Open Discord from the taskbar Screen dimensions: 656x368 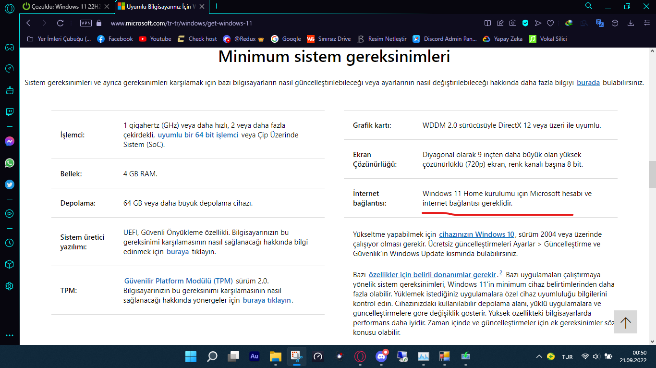click(x=382, y=356)
